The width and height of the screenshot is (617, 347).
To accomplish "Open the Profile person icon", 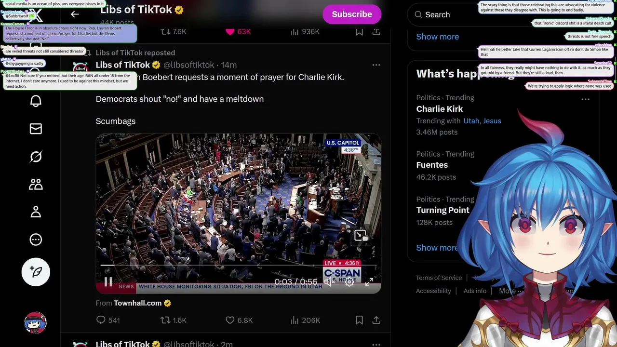I will pyautogui.click(x=36, y=212).
